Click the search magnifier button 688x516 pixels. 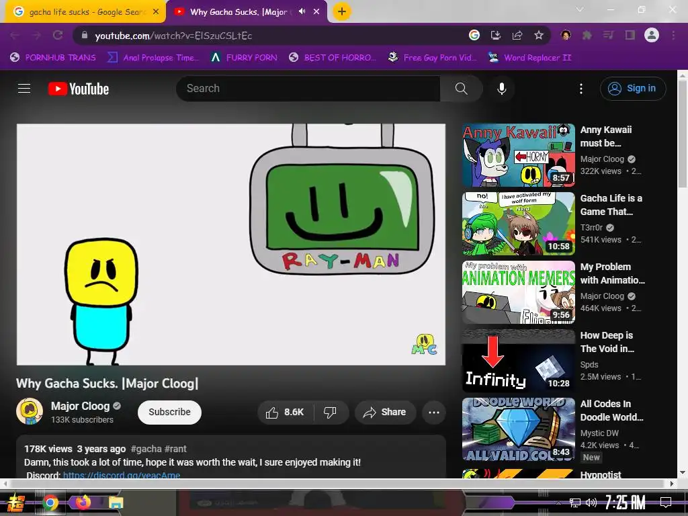tap(461, 89)
